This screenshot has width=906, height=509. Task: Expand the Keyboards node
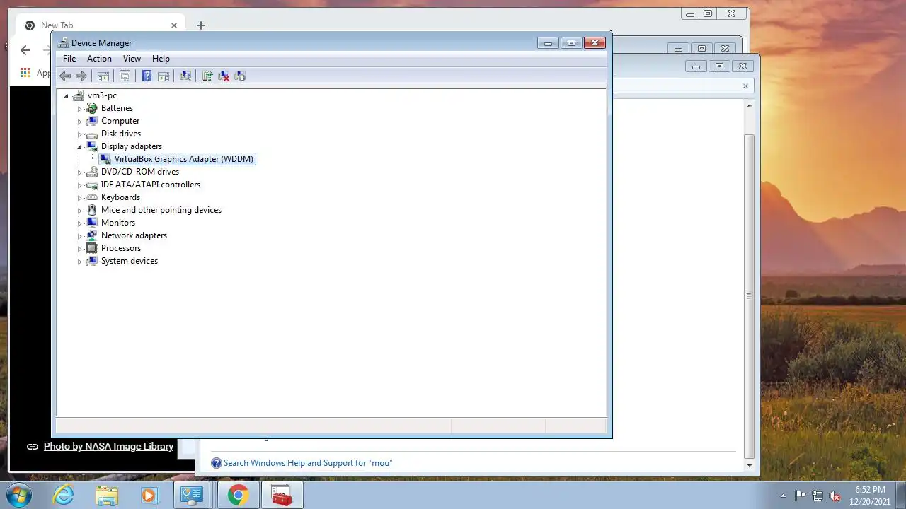pos(79,198)
